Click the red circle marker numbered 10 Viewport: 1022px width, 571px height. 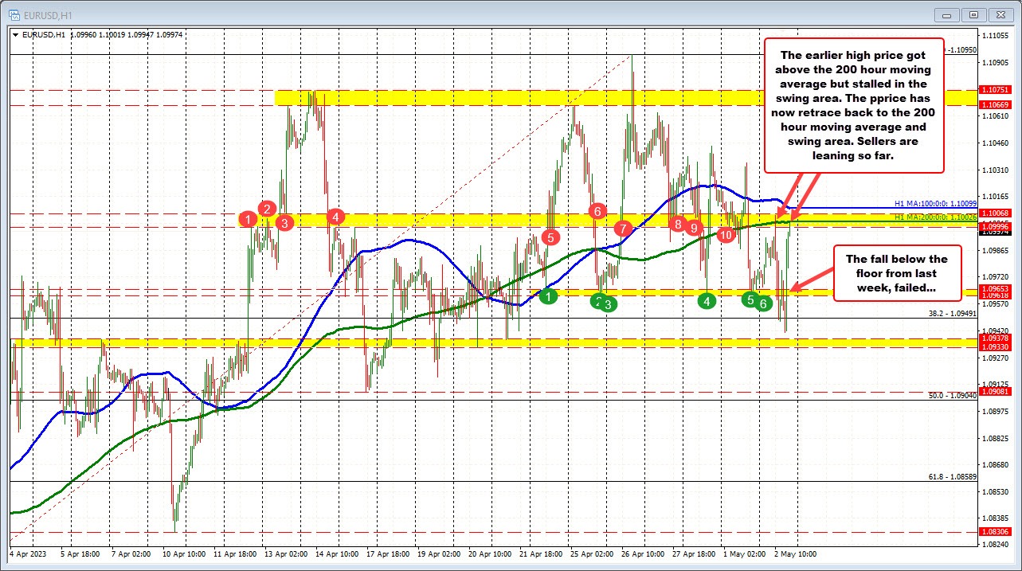point(725,235)
